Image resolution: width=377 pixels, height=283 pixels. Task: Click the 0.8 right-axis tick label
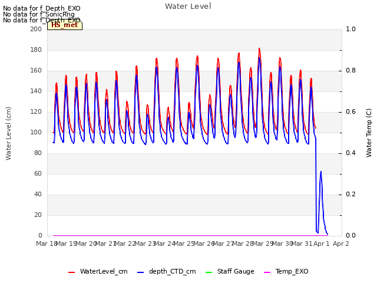pos(350,71)
